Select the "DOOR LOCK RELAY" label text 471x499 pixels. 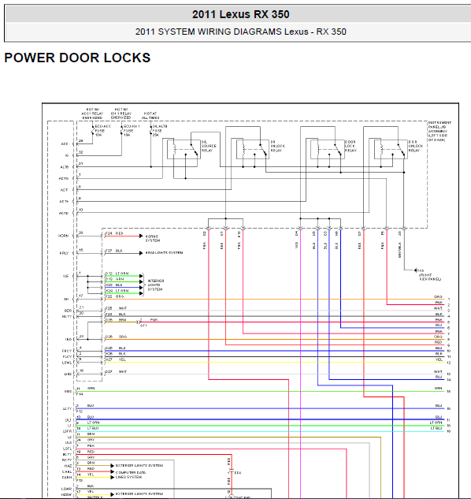[x=350, y=146]
